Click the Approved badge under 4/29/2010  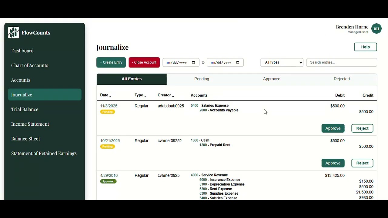(108, 181)
